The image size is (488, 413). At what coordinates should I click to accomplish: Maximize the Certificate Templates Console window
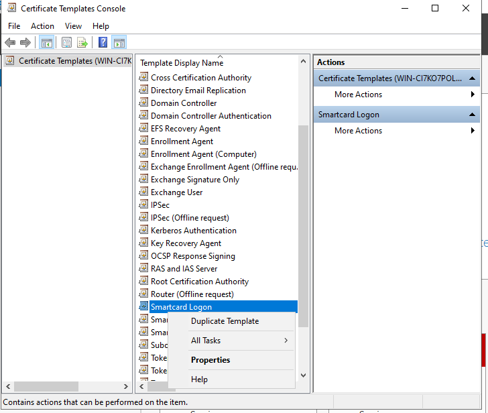coord(435,8)
